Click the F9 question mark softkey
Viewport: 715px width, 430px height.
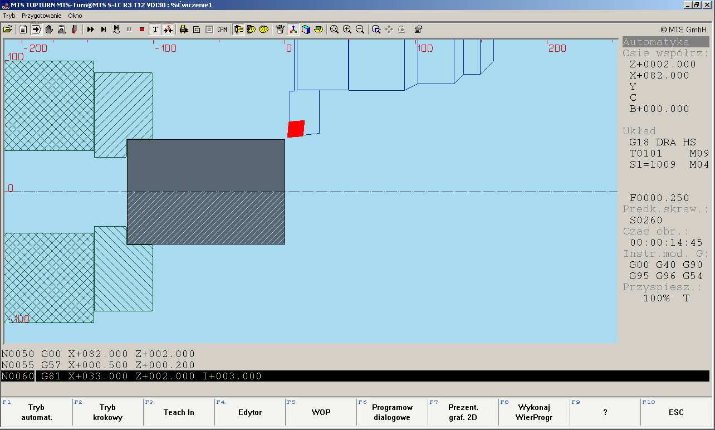pyautogui.click(x=605, y=412)
